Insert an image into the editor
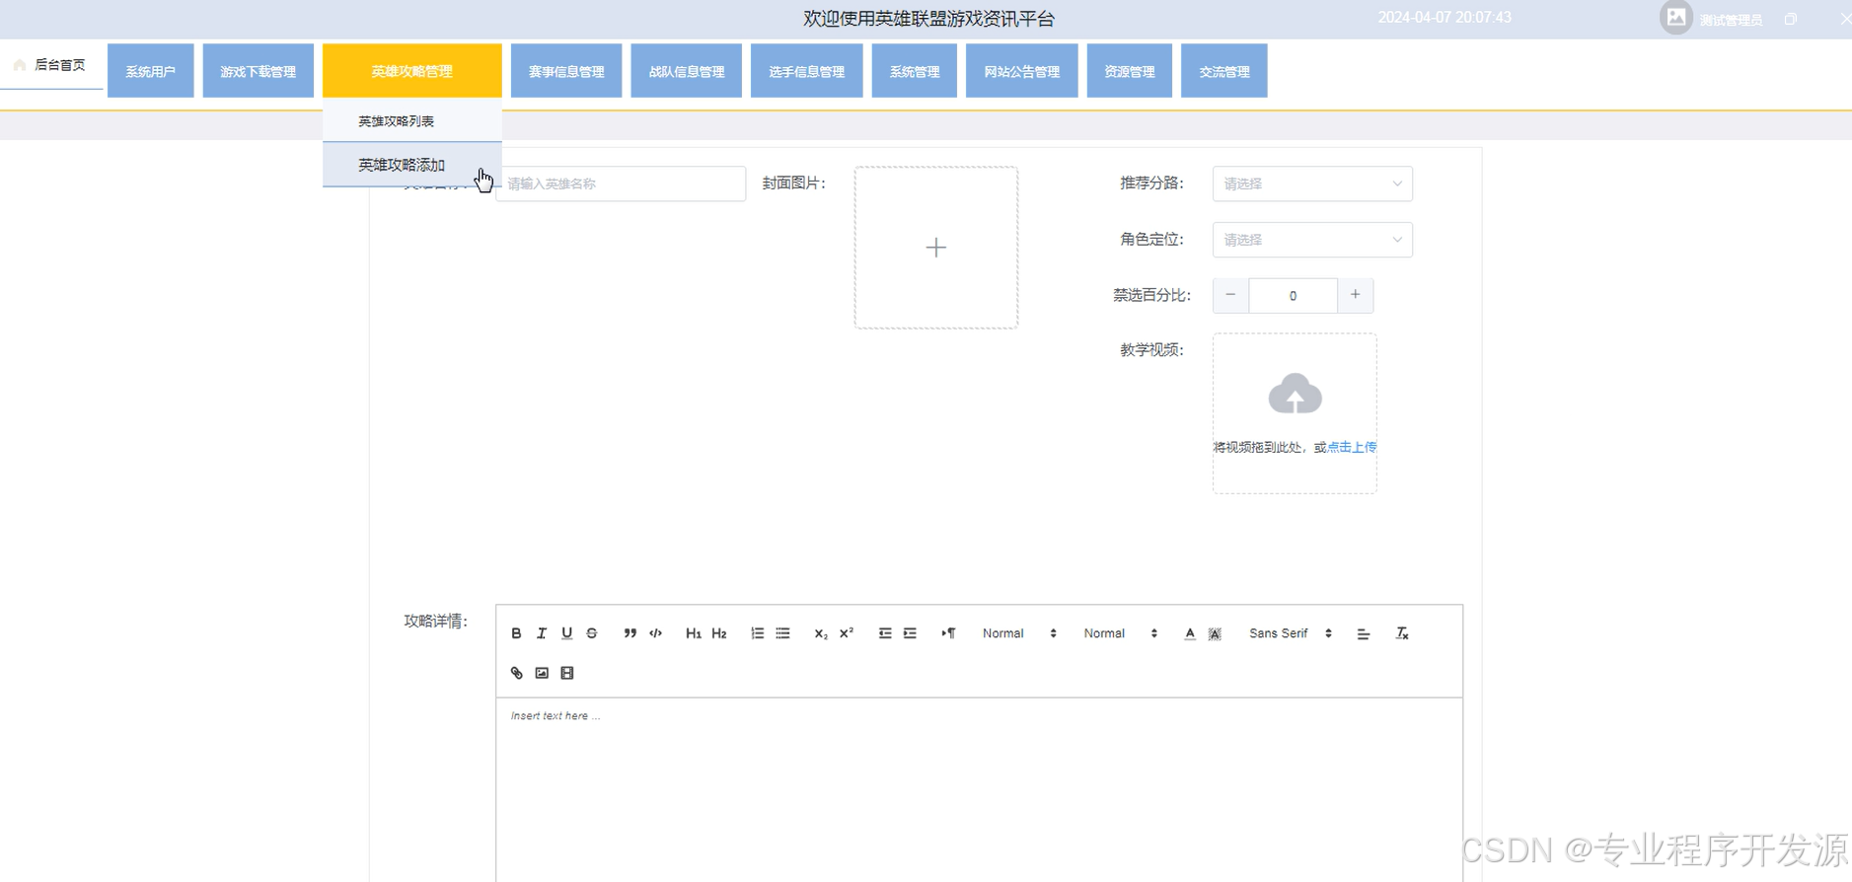This screenshot has width=1852, height=882. click(x=542, y=673)
